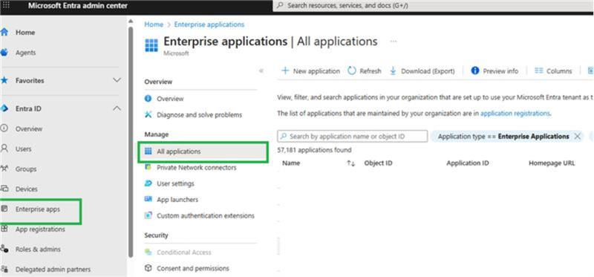The image size is (594, 277).
Task: Click Download (Export) button
Action: click(422, 71)
